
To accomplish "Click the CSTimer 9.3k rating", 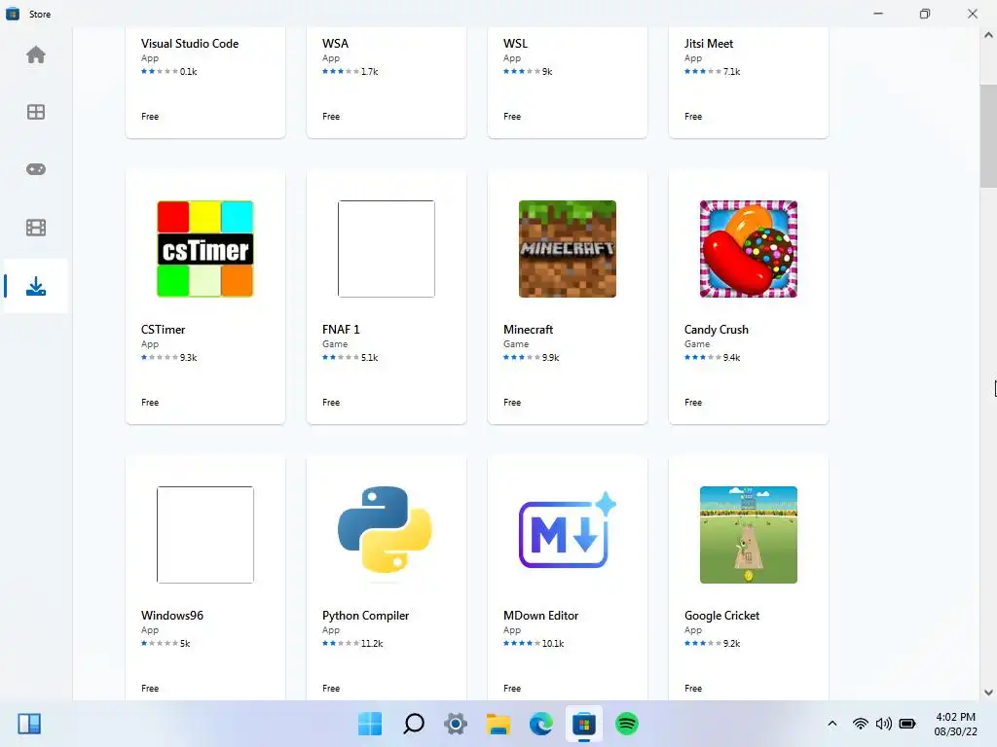I will pyautogui.click(x=169, y=358).
